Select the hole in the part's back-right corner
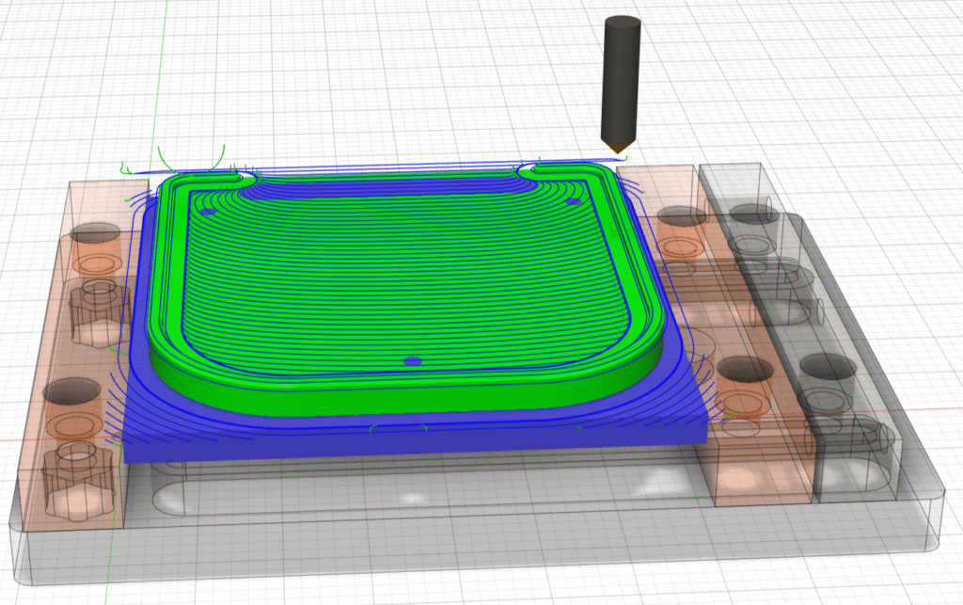 pos(573,201)
